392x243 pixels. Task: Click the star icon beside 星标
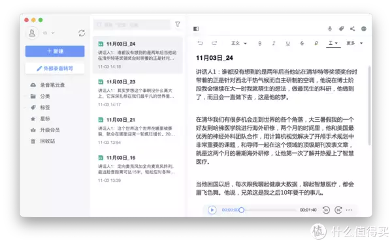[33, 119]
